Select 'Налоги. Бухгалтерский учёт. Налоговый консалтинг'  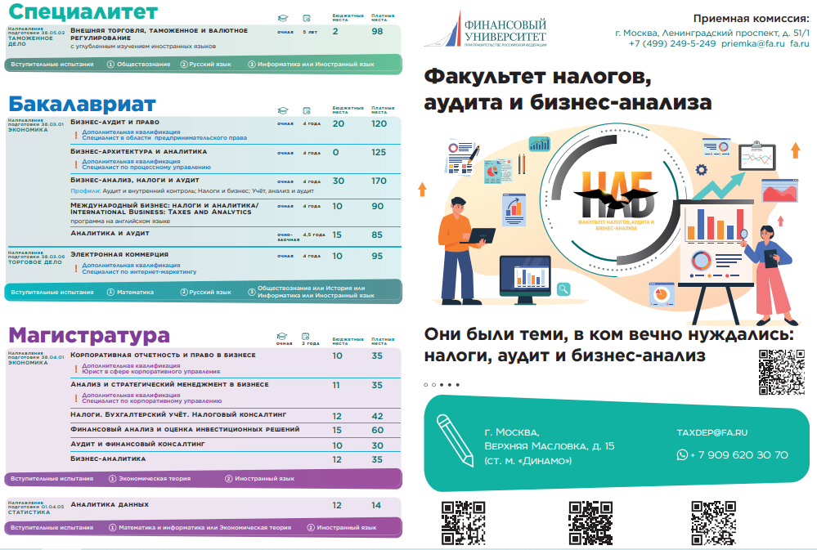pos(178,415)
